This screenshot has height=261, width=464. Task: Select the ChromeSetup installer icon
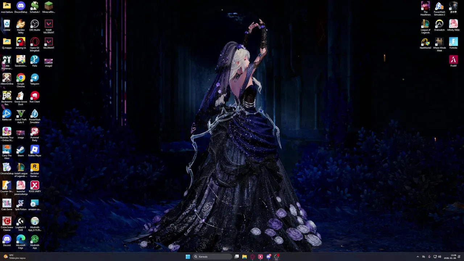(7, 169)
